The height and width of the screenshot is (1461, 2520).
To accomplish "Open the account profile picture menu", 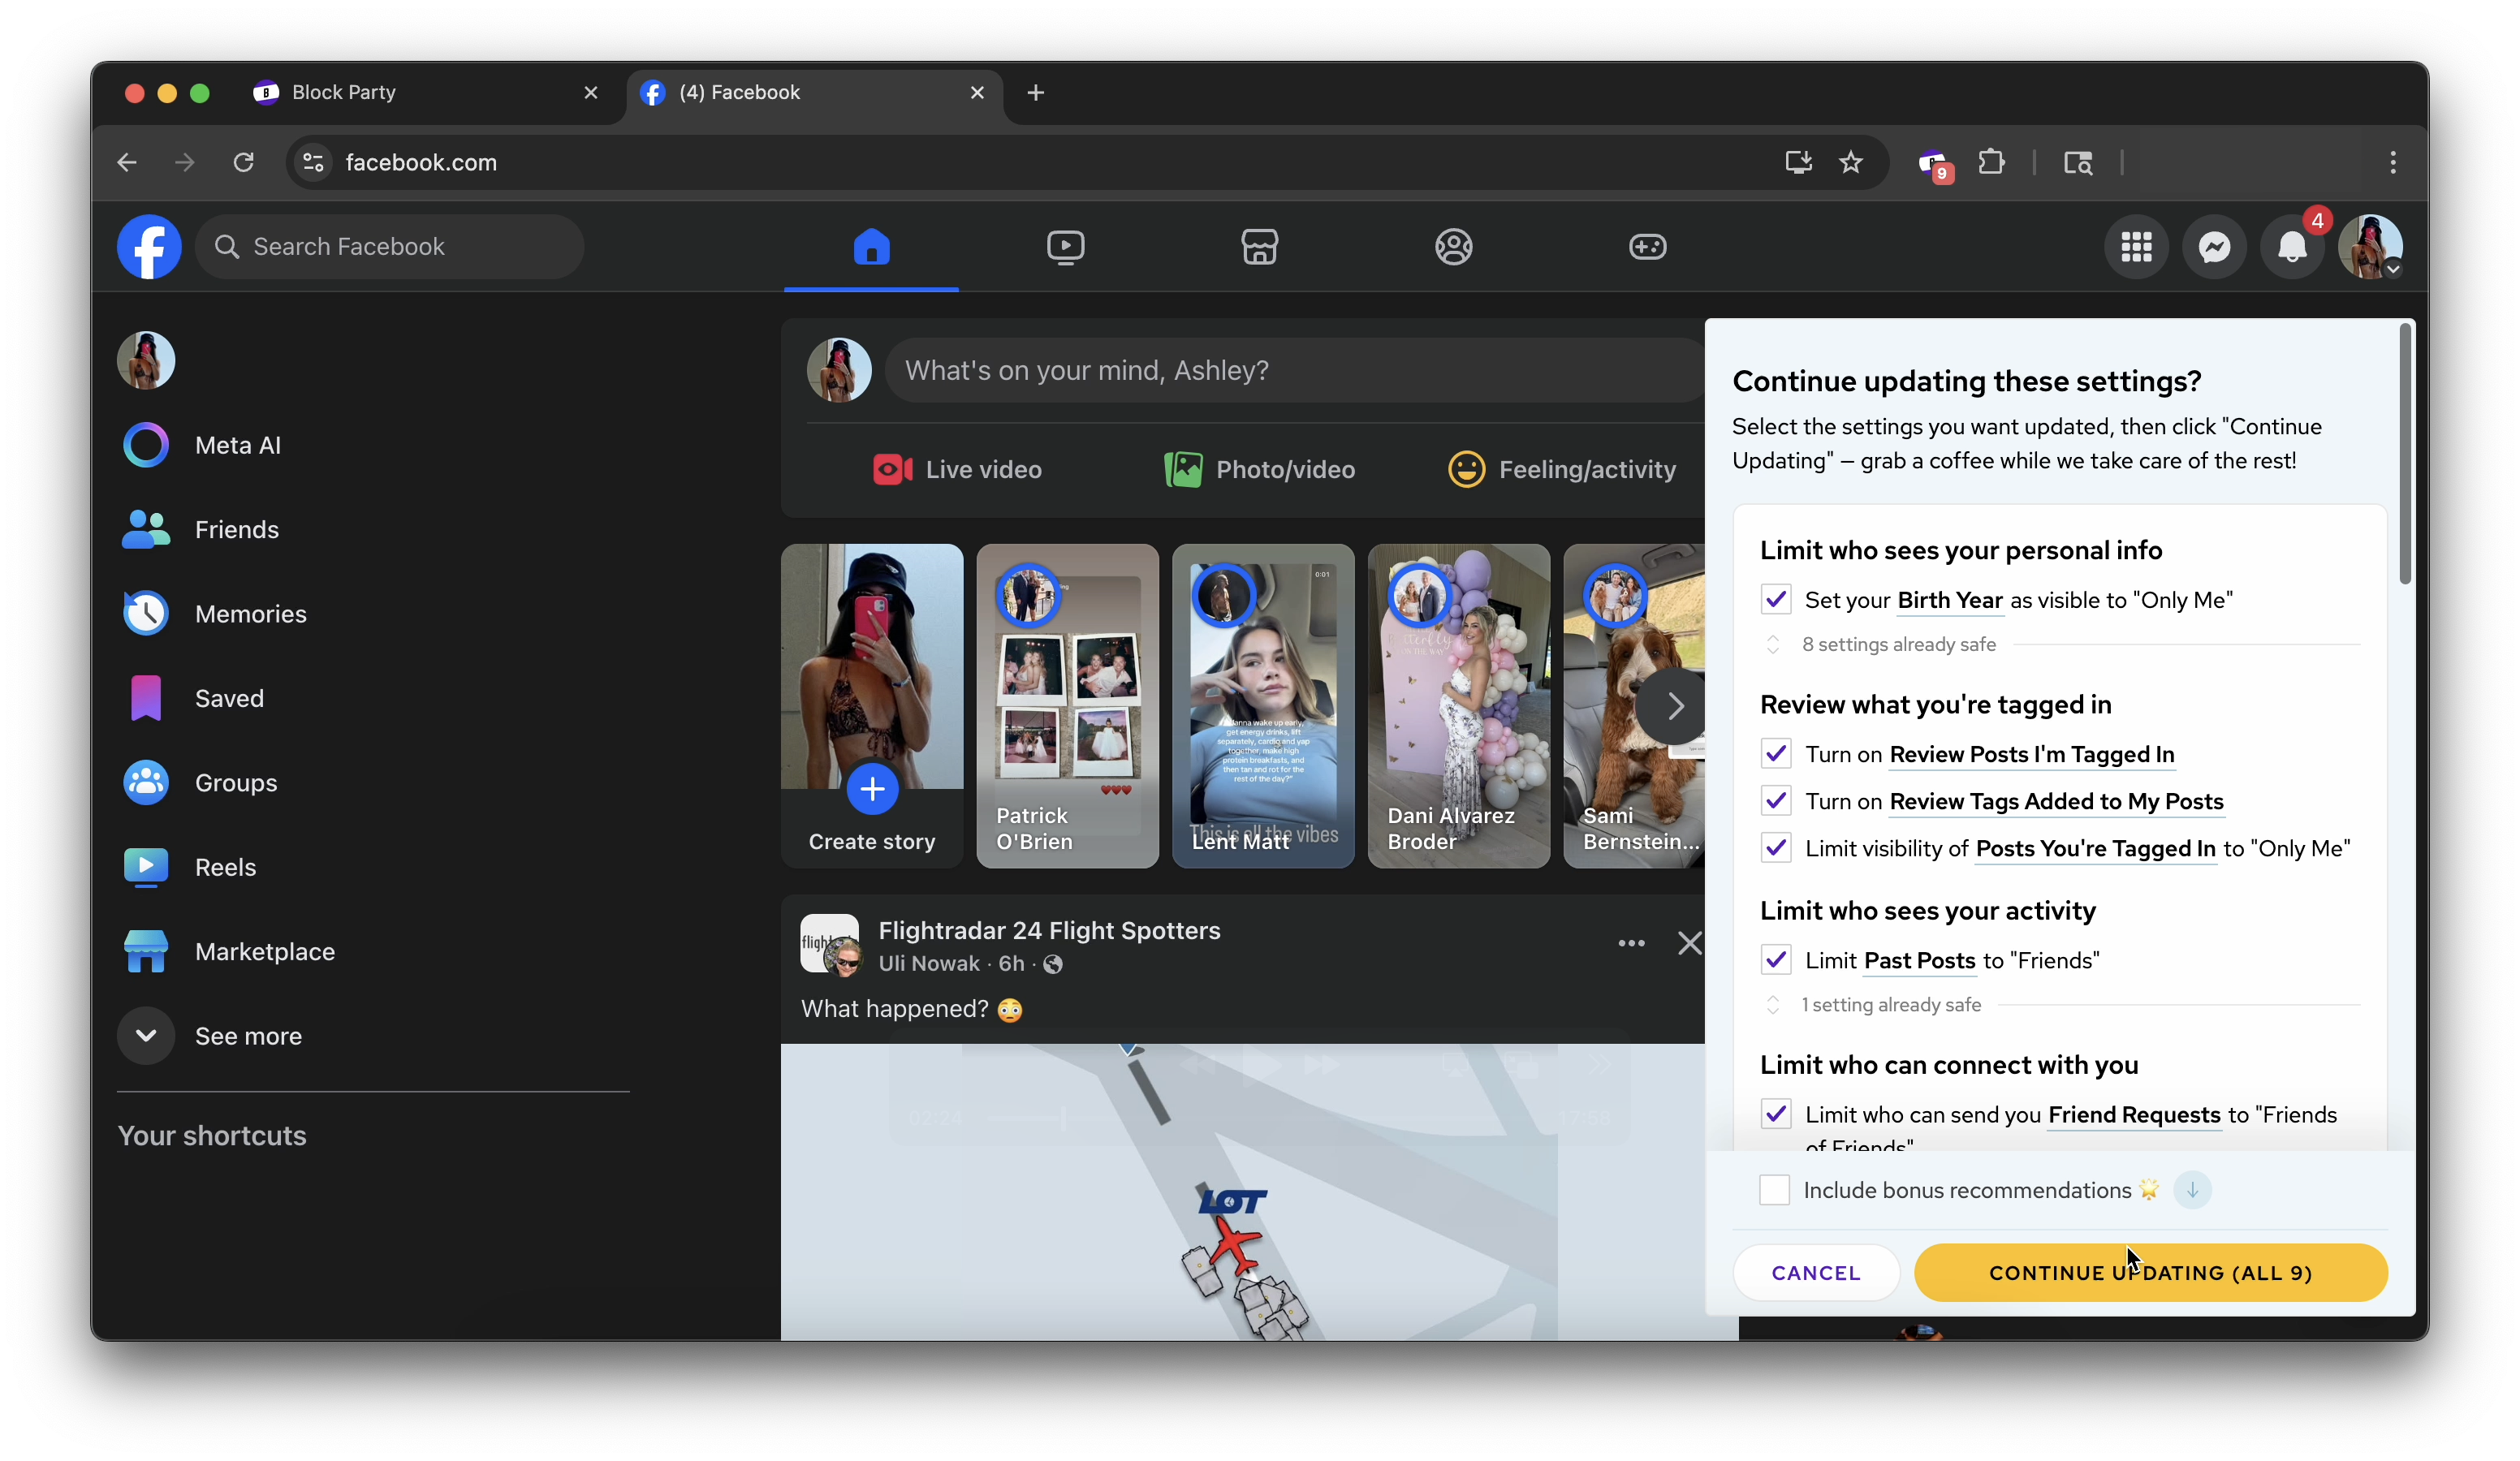I will coord(2370,246).
